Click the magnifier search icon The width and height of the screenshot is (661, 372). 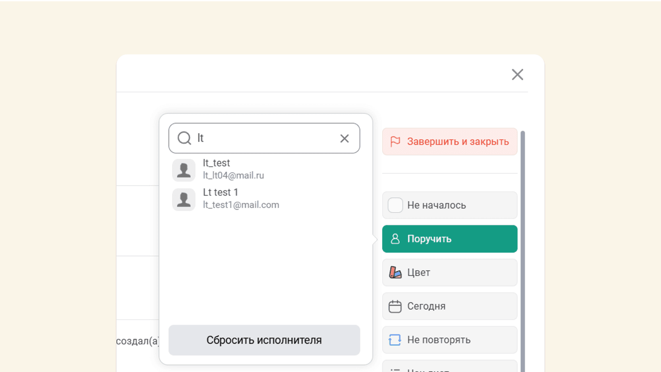(184, 138)
